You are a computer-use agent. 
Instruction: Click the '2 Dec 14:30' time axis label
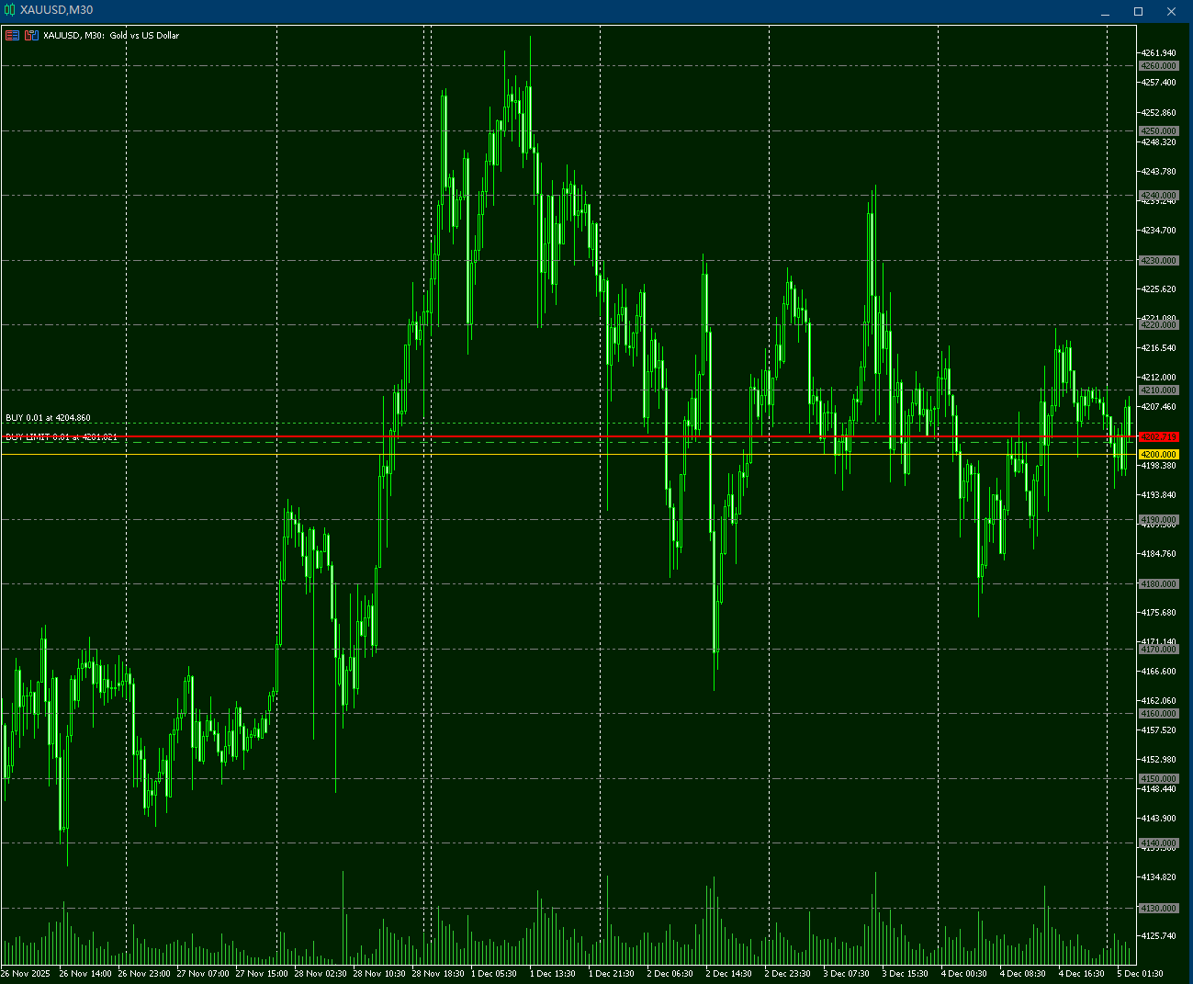(x=729, y=974)
